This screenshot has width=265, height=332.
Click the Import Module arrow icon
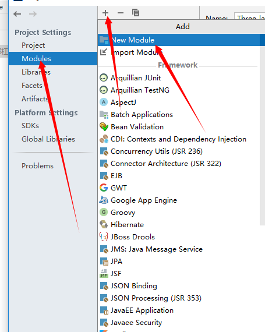pyautogui.click(x=104, y=52)
